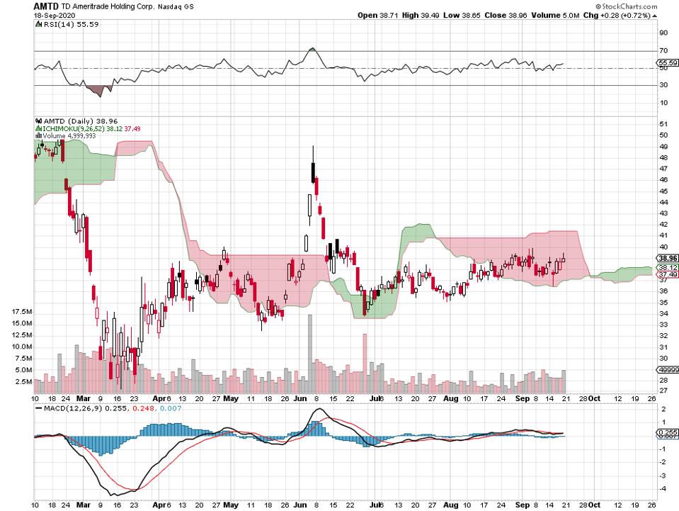This screenshot has height=511, width=679.
Task: Click the -4 level on the MACD axis
Action: 663,489
